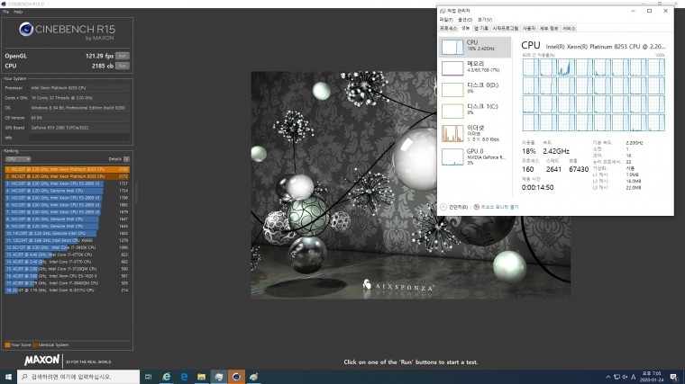Click the MAXON logo
Screen dimensions: 685x384
[x=42, y=360]
